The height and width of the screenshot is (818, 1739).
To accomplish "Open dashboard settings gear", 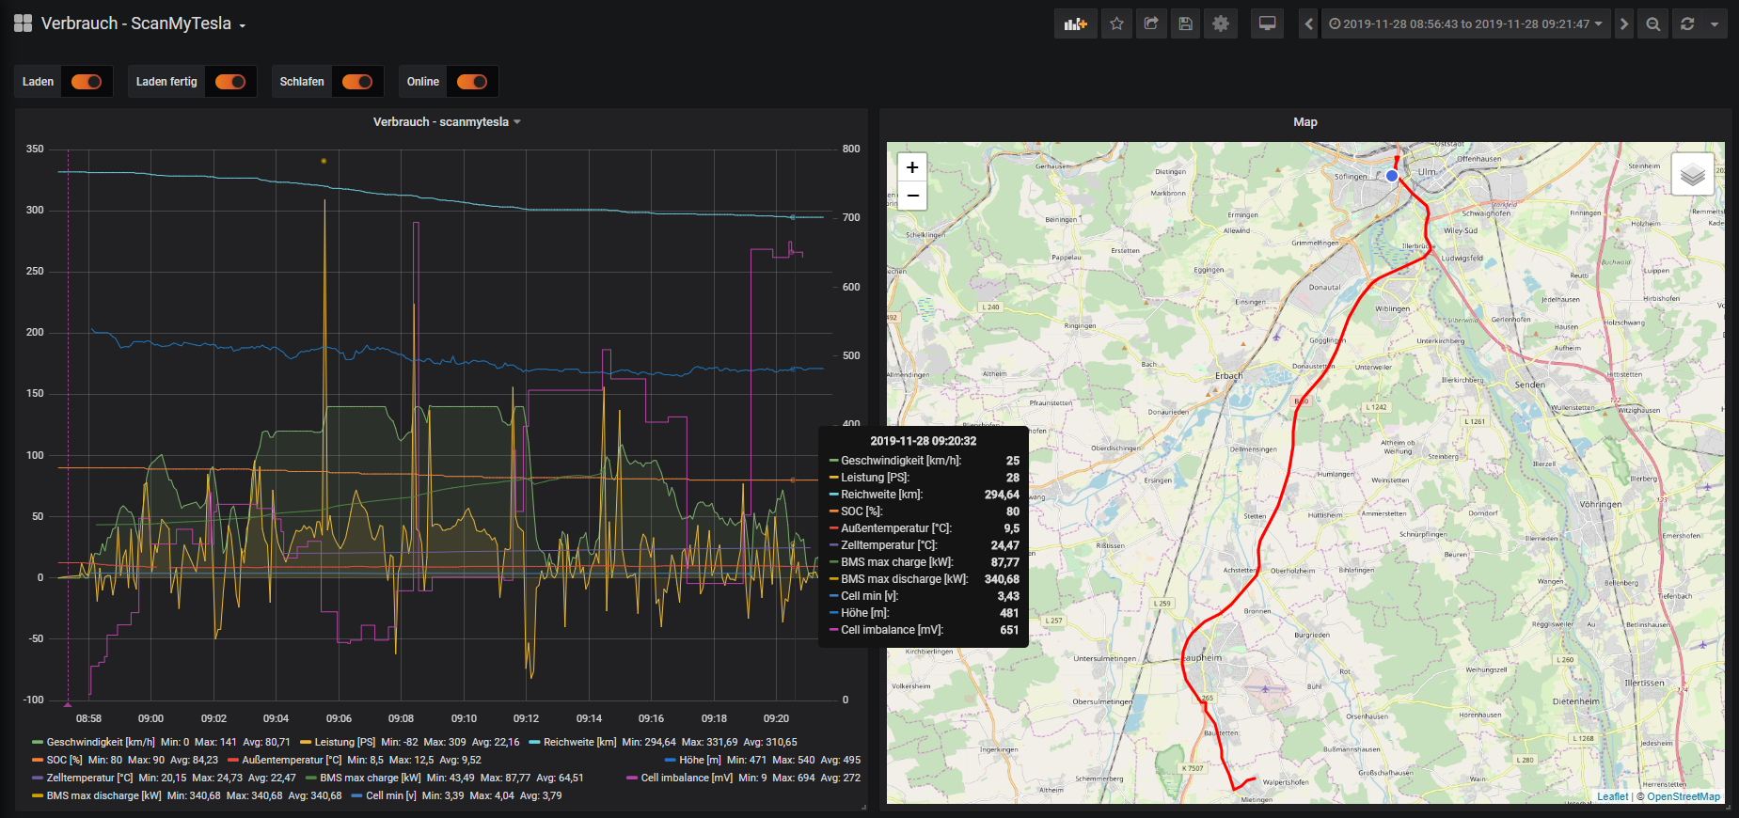I will point(1221,24).
